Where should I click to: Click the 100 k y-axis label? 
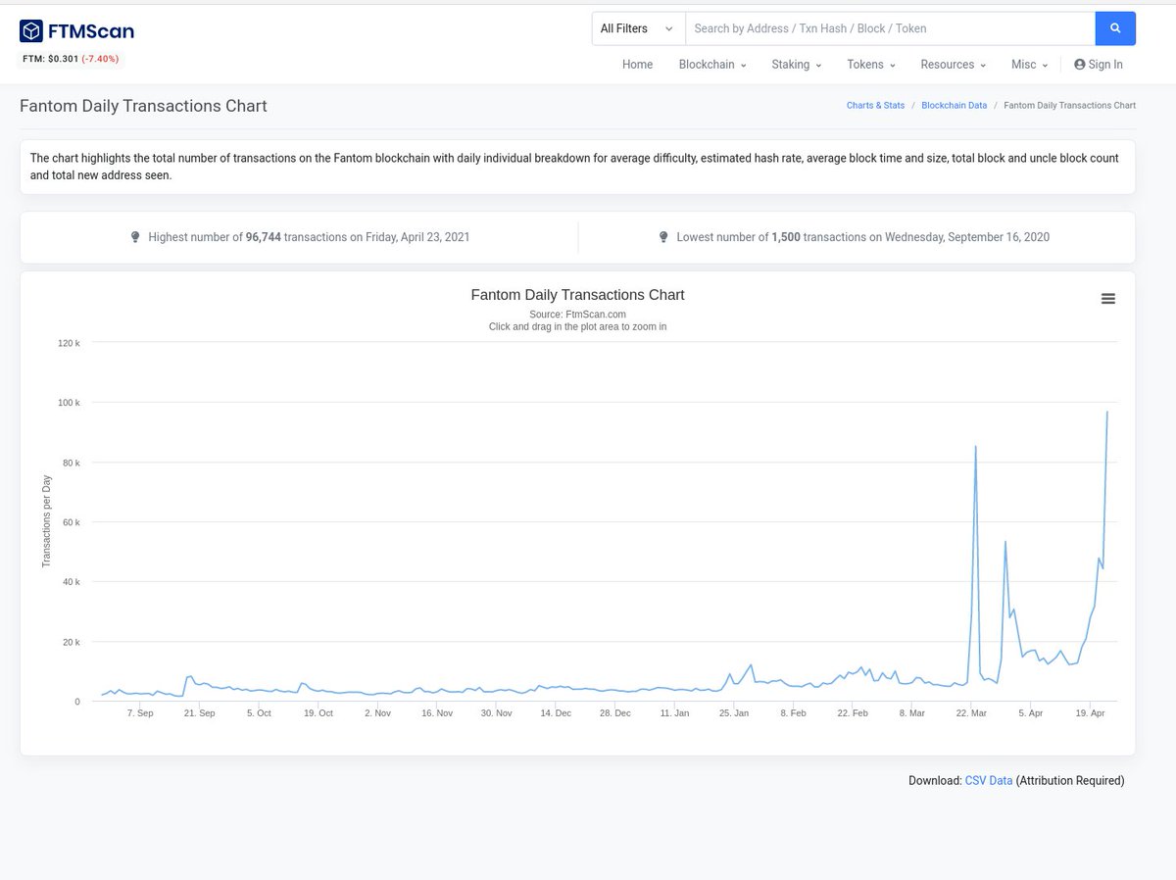70,403
